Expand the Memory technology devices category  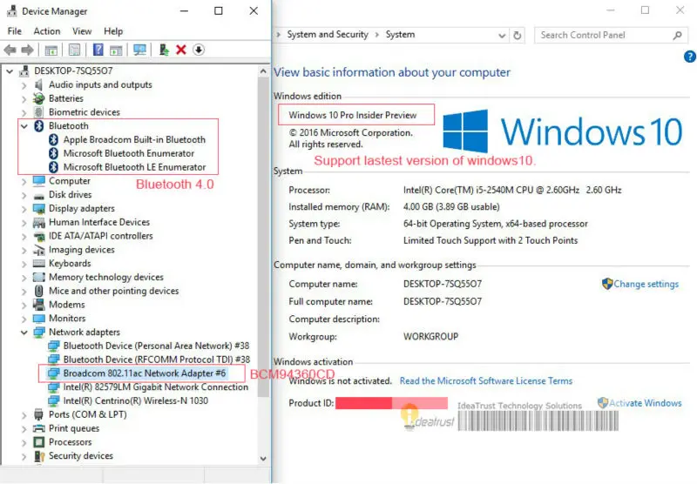pyautogui.click(x=24, y=278)
